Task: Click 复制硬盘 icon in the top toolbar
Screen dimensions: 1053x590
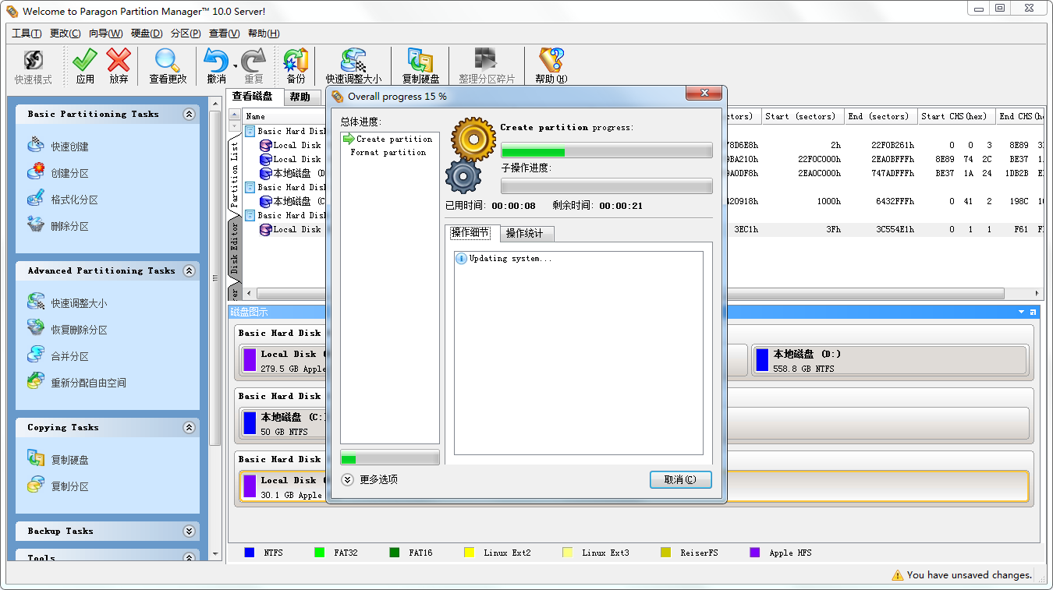Action: pos(420,61)
